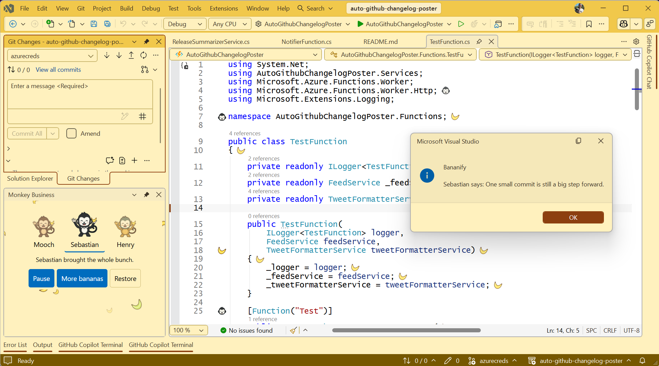Open the azurecreds branch dropdown in Git Changes

pyautogui.click(x=52, y=56)
